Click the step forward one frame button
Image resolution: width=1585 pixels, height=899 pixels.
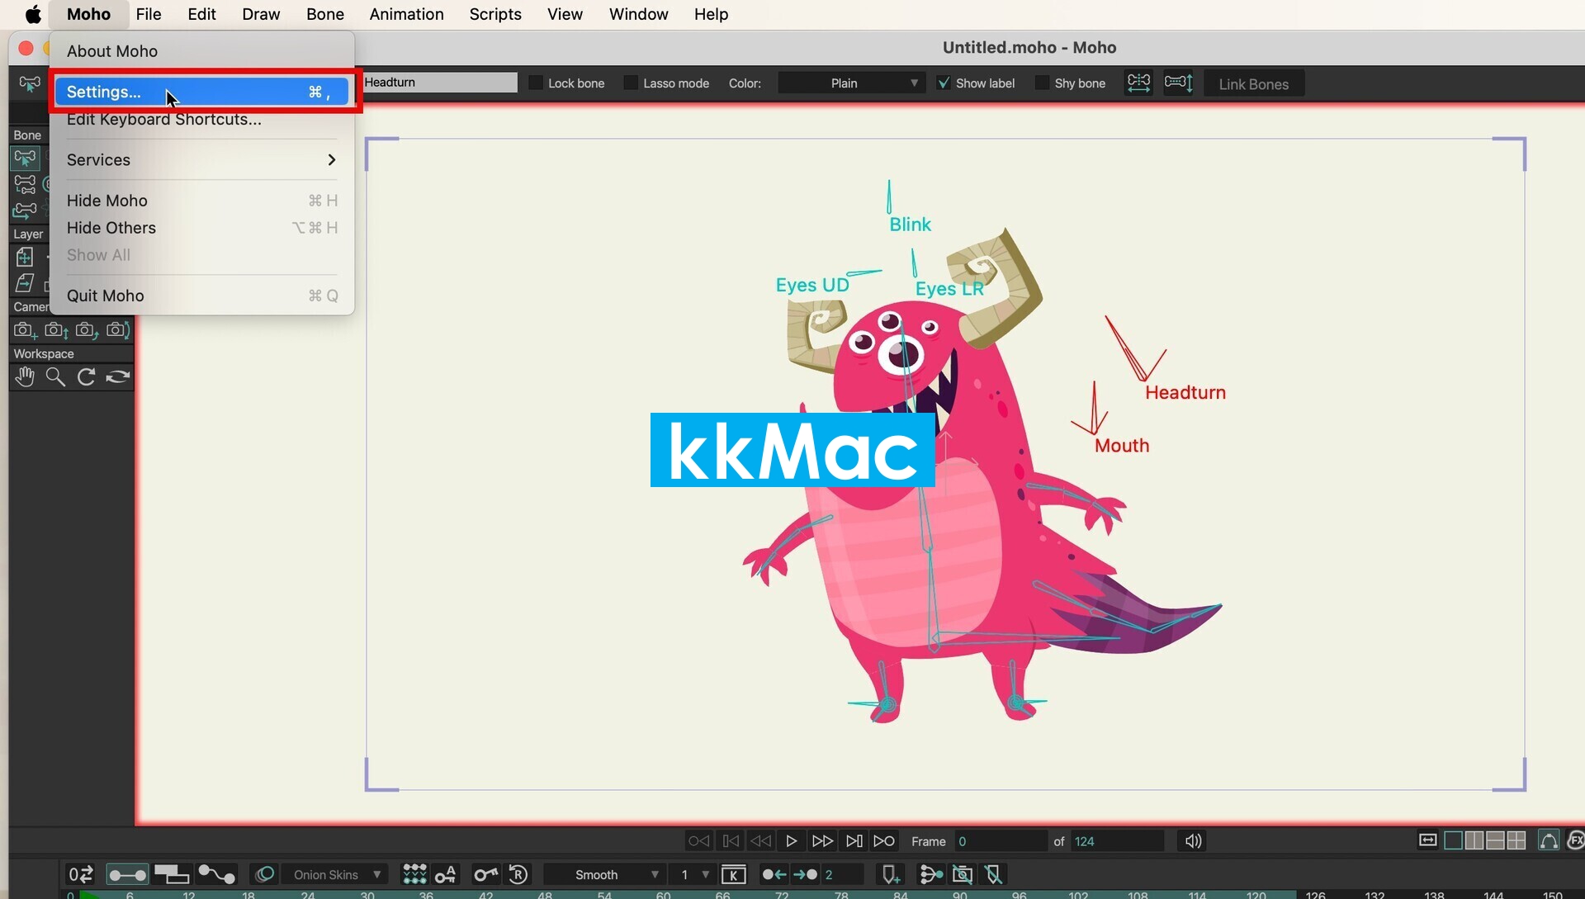point(822,841)
